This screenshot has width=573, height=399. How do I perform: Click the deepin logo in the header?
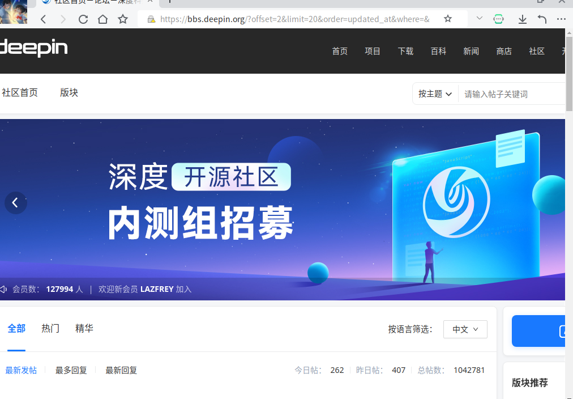click(x=34, y=48)
